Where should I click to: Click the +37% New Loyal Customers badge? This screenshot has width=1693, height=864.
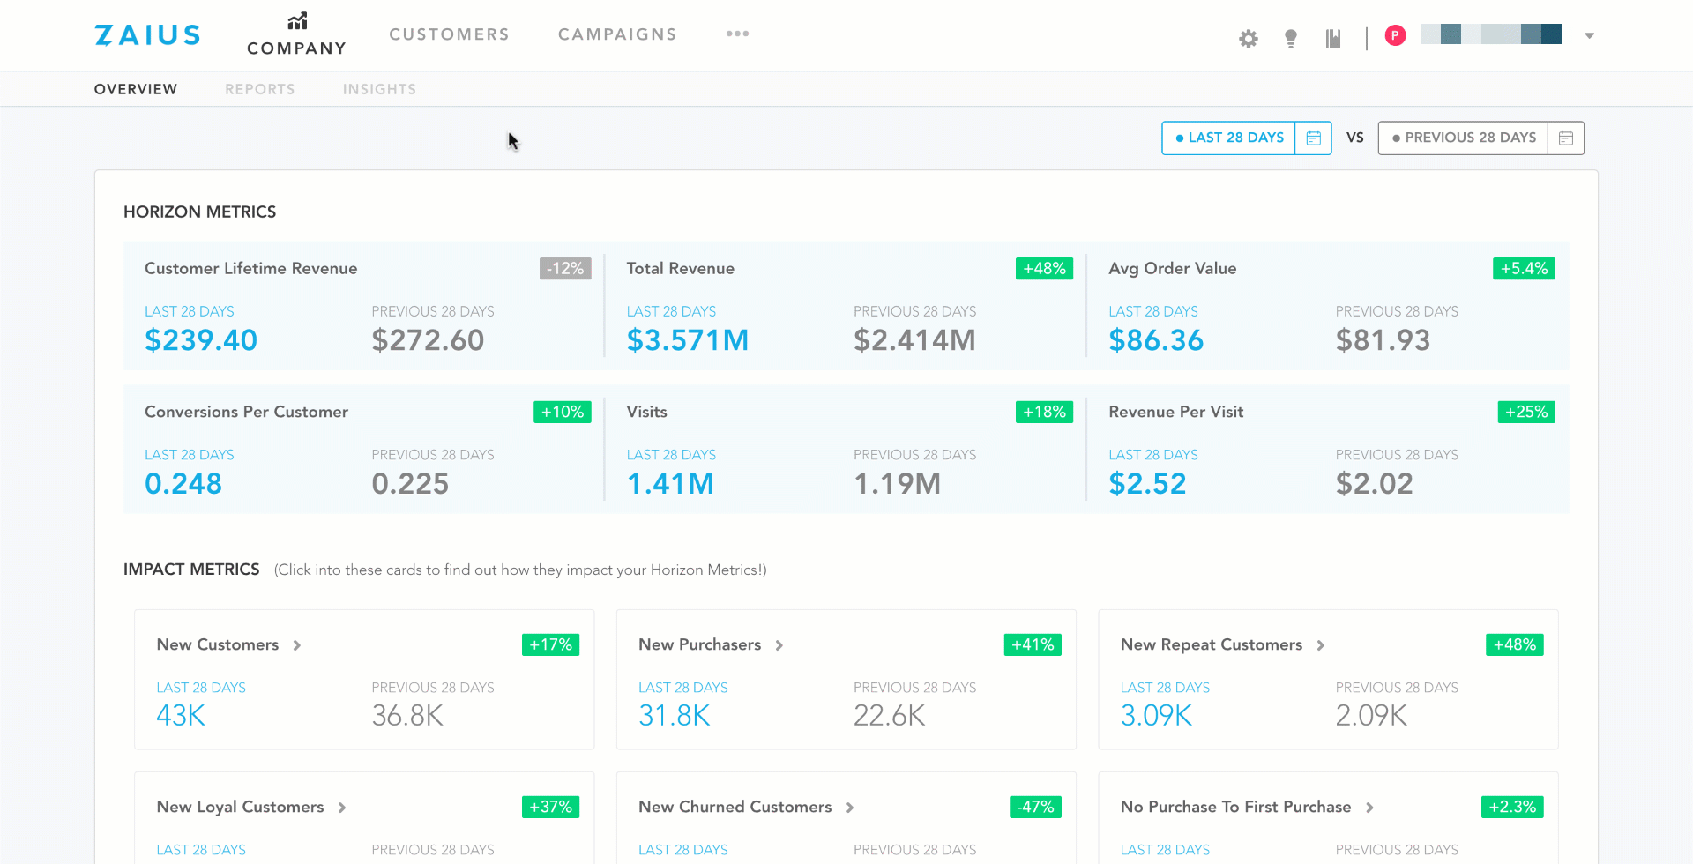(550, 808)
